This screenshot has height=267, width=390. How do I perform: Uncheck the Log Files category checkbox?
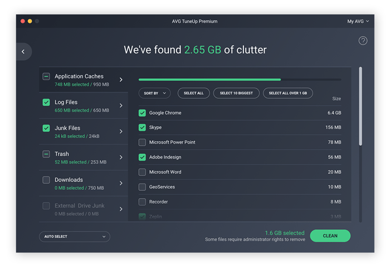[46, 102]
